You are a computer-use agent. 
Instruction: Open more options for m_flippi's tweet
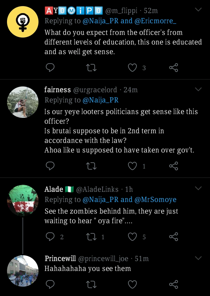[x=198, y=10]
